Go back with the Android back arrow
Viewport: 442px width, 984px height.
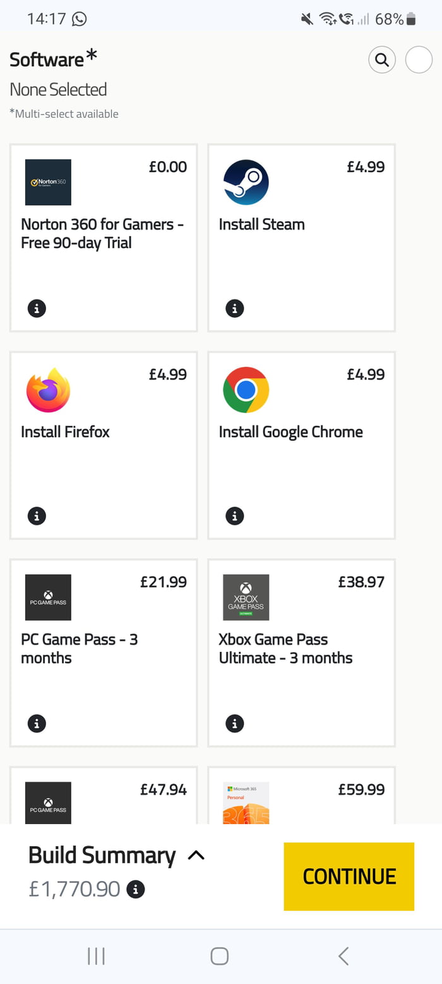343,956
